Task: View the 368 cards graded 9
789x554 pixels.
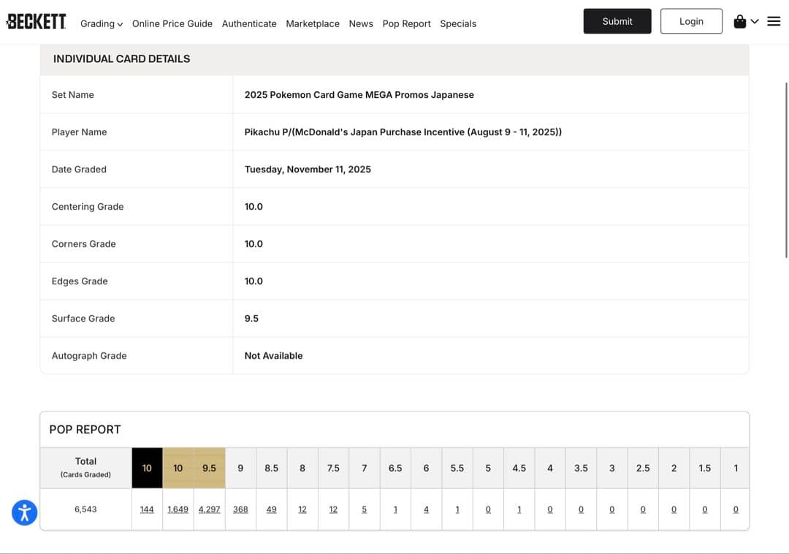Action: pyautogui.click(x=240, y=509)
